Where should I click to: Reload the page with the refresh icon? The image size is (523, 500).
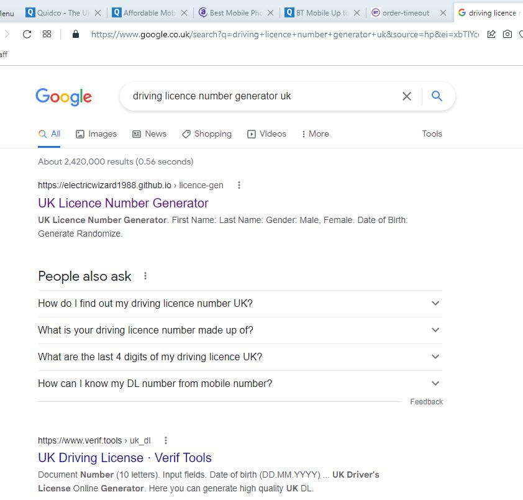27,34
